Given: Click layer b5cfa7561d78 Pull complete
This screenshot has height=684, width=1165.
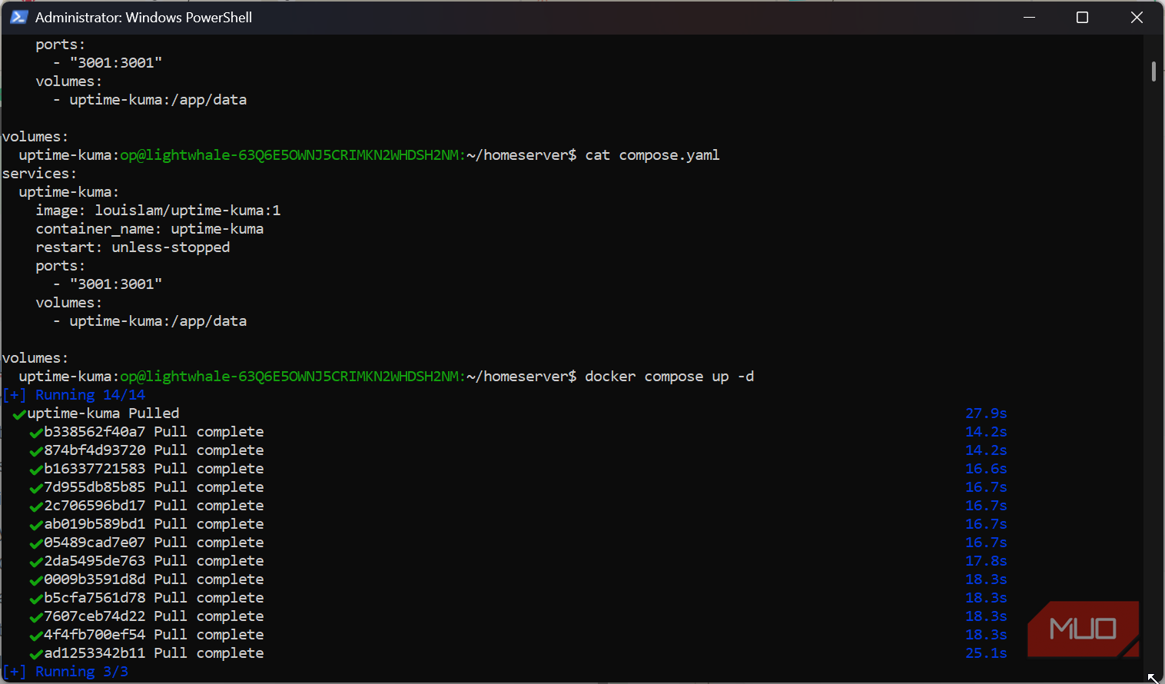Looking at the screenshot, I should (x=154, y=598).
